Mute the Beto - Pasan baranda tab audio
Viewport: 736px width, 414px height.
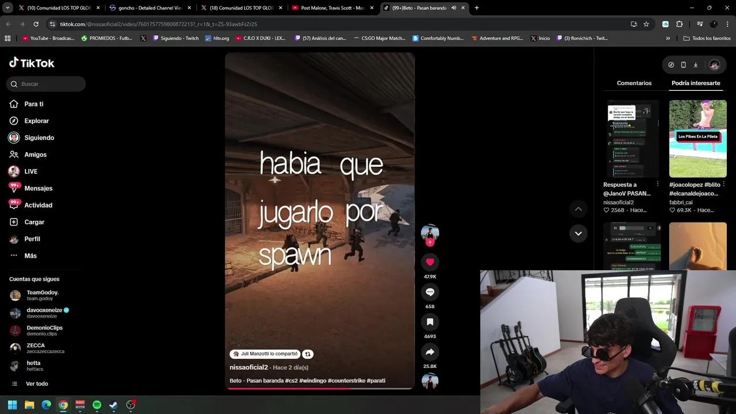click(x=454, y=8)
